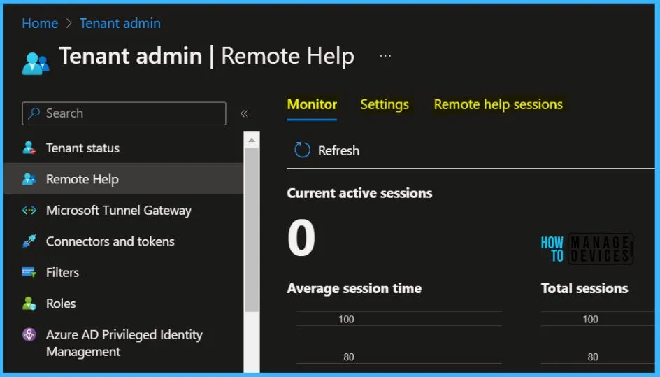Collapse the sidebar with double chevron
Image resolution: width=660 pixels, height=377 pixels.
click(x=244, y=113)
